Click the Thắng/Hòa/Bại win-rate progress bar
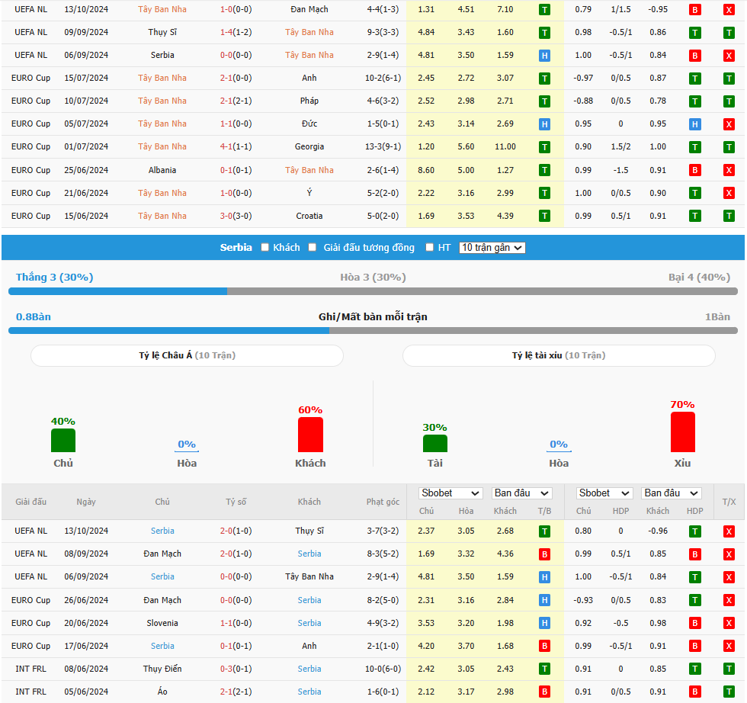747x703 pixels. coord(373,291)
